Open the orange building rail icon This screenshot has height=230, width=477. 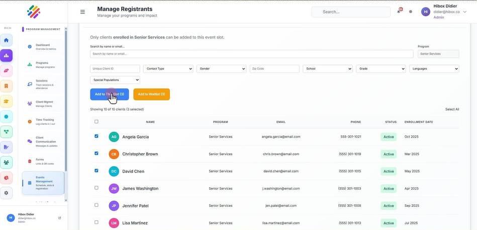6,86
